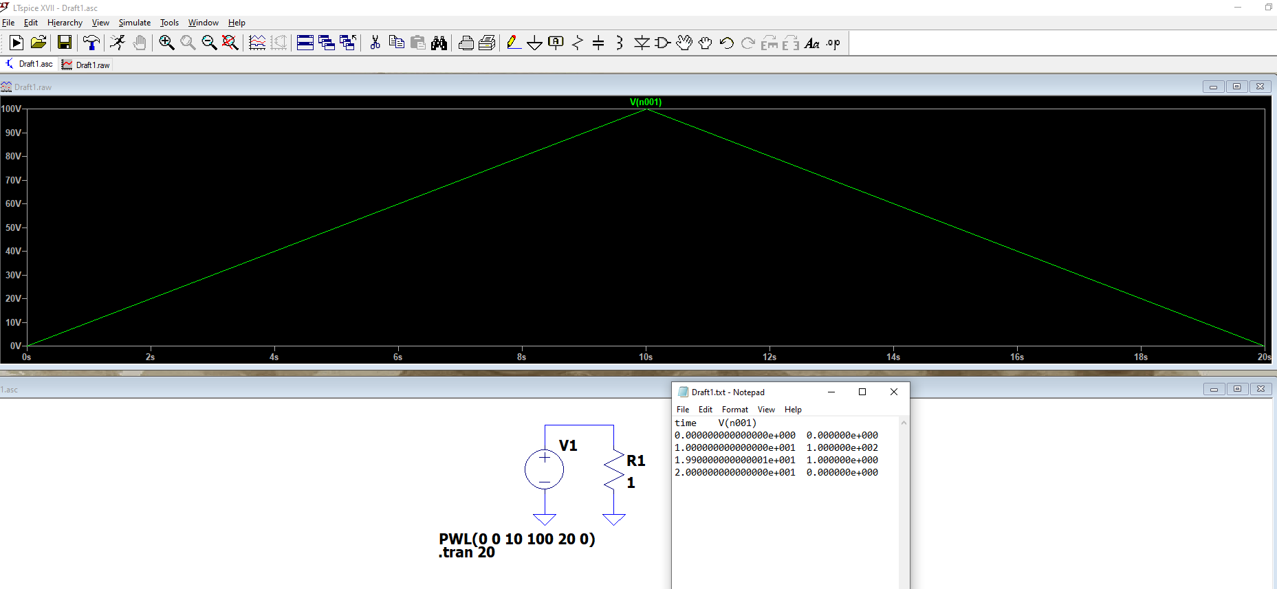Open the Component gate icon
The height and width of the screenshot is (589, 1277).
[663, 43]
